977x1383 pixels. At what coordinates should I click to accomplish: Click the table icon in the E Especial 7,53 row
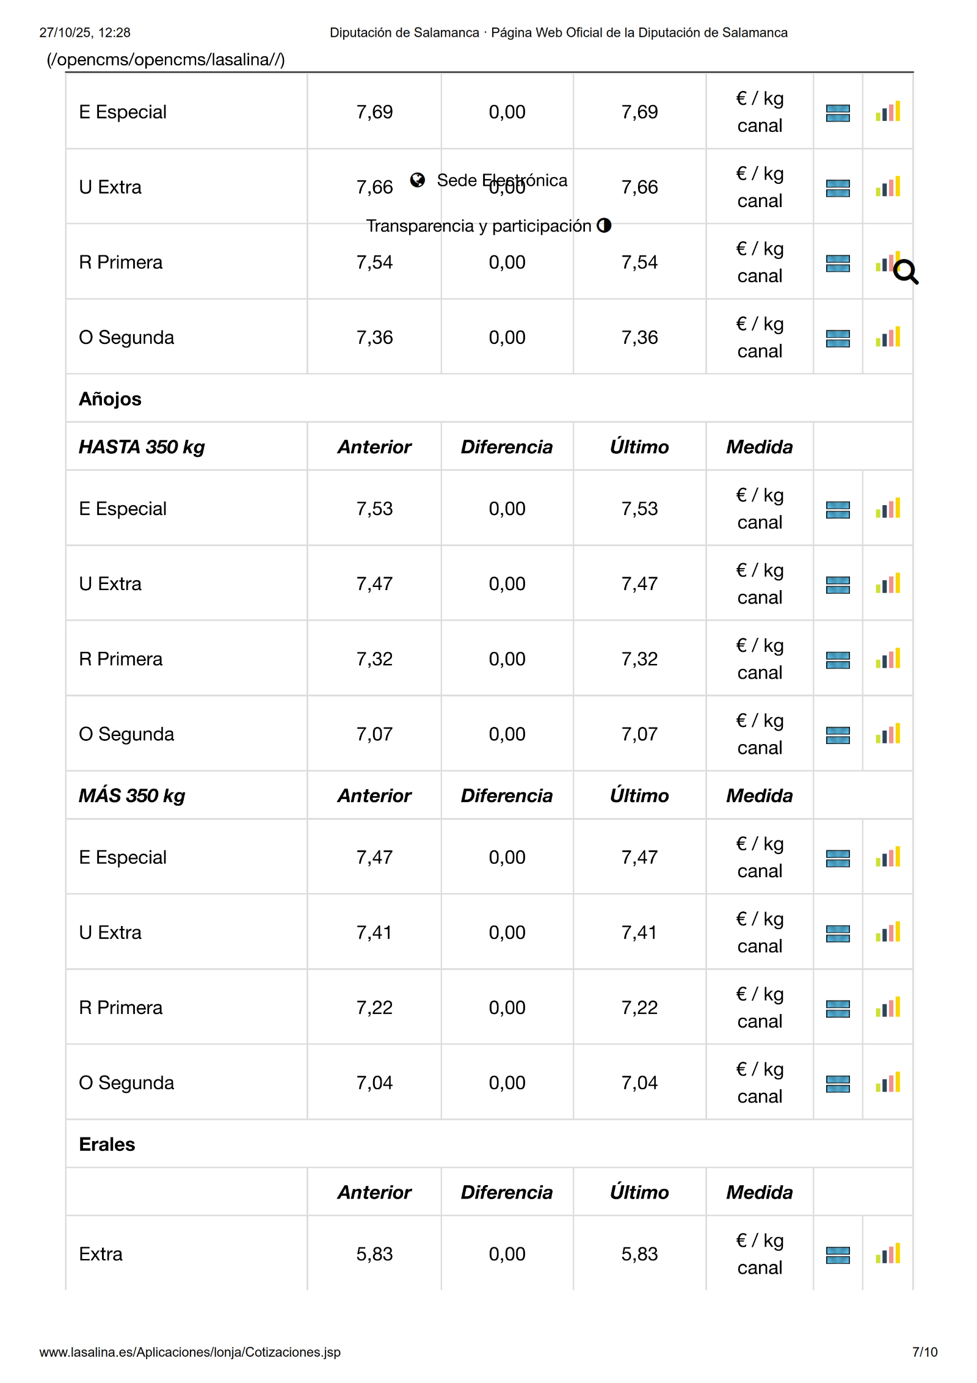coord(837,509)
